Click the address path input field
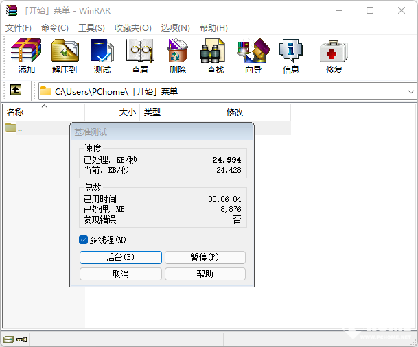The height and width of the screenshot is (347, 418). pyautogui.click(x=227, y=92)
